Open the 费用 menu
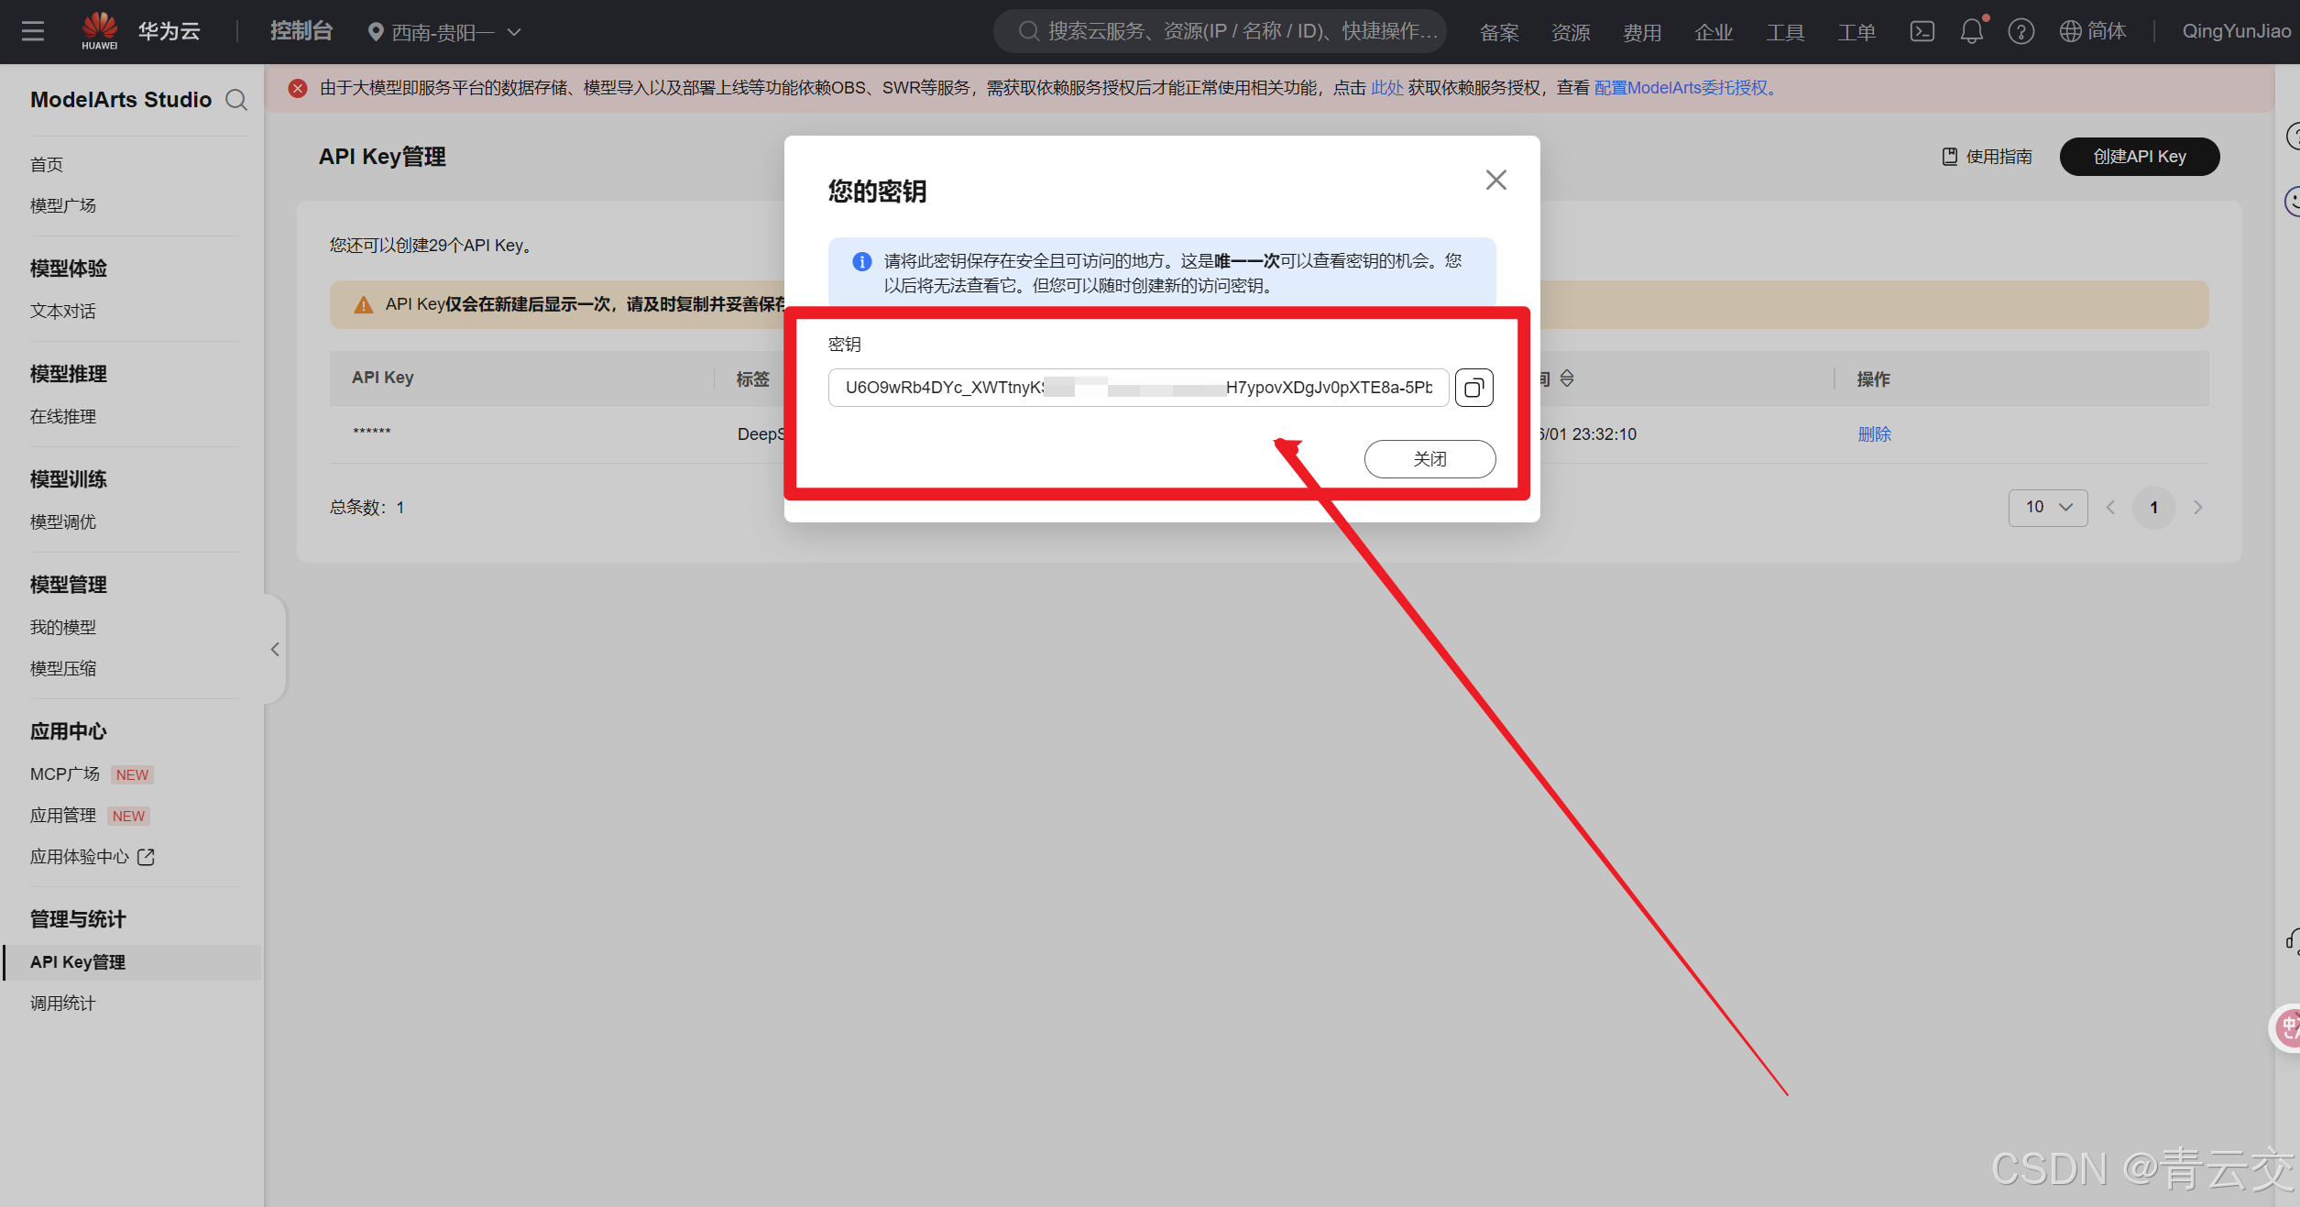The width and height of the screenshot is (2300, 1207). point(1642,32)
